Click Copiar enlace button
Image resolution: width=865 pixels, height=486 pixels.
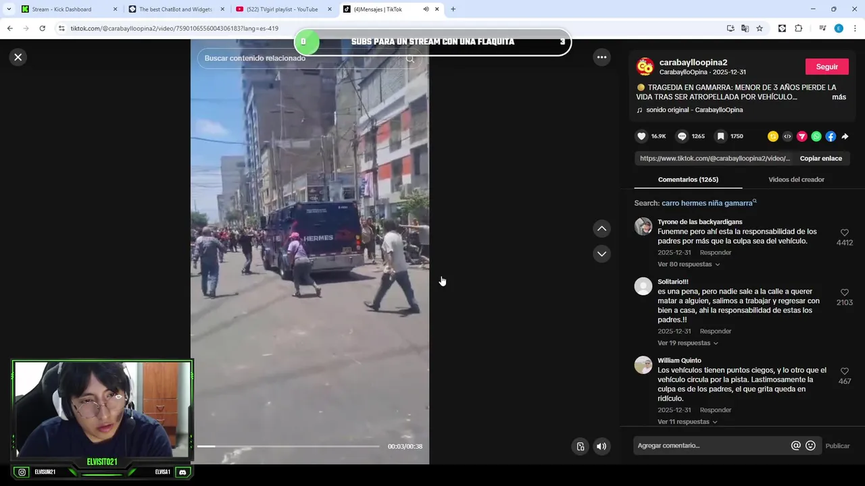pyautogui.click(x=820, y=159)
